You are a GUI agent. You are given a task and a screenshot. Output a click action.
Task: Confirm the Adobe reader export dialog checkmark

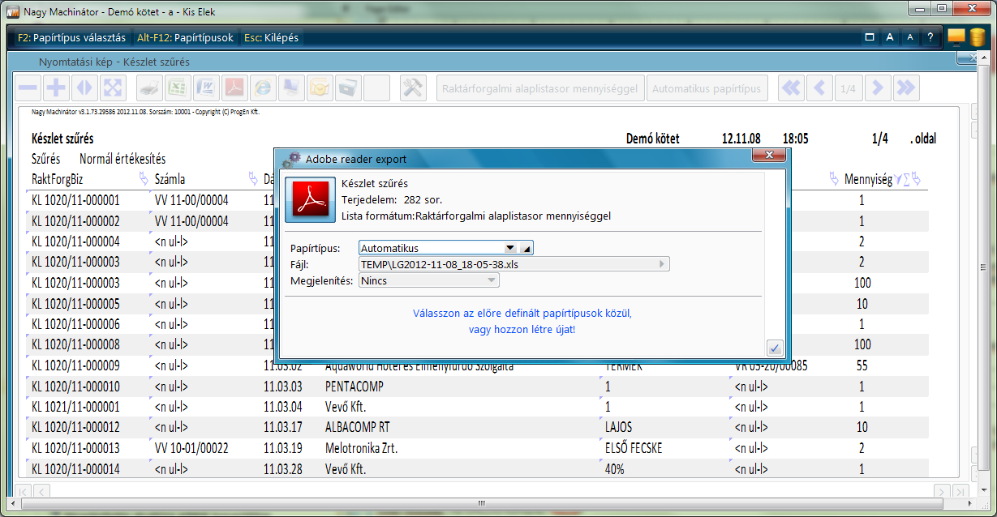[775, 346]
